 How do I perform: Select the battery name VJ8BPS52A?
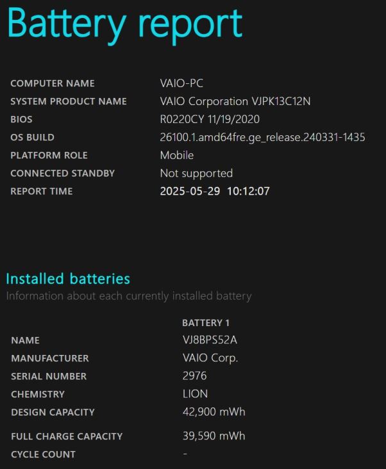click(x=210, y=340)
